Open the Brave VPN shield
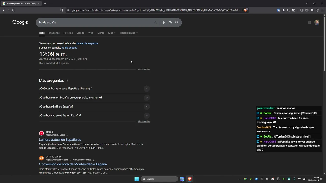Screen dimensions: 326x183 (317, 10)
